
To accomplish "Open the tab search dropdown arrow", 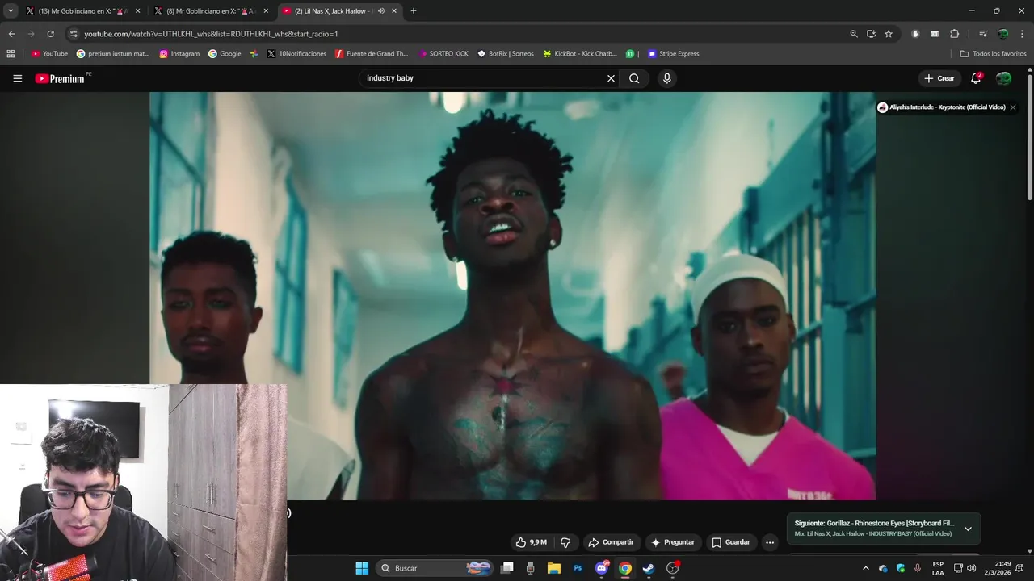I will pos(11,11).
